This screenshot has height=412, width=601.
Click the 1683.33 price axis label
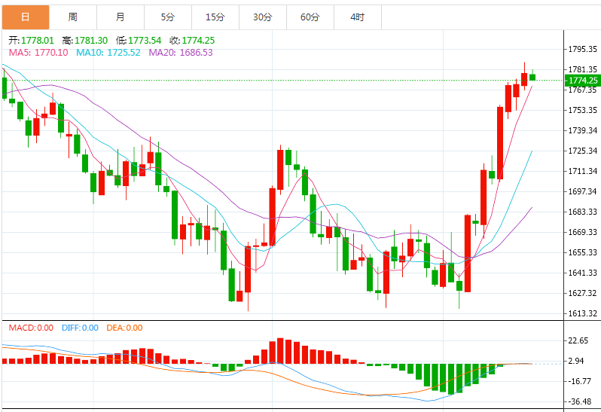click(583, 212)
